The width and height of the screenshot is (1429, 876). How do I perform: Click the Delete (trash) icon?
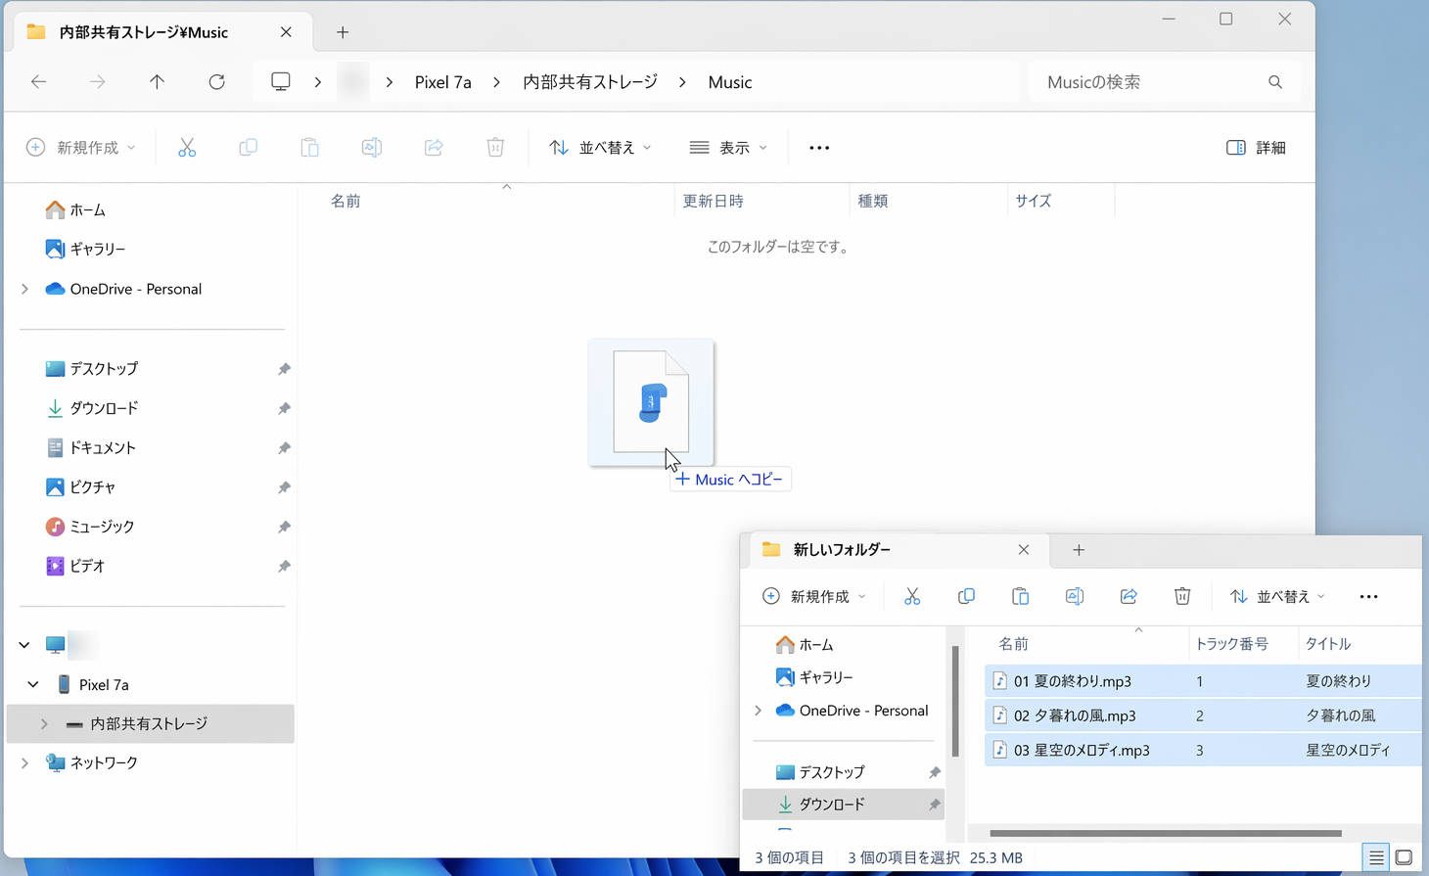[x=494, y=147]
